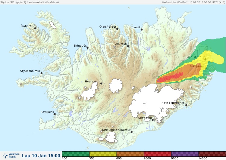
Task: Click the red high-concentration plume core
Action: pos(170,78)
